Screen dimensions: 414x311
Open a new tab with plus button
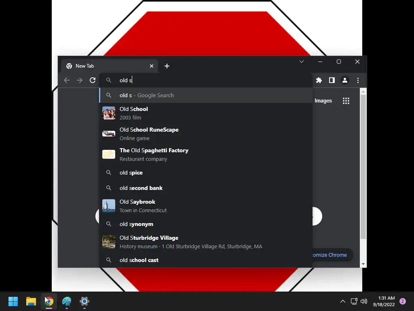click(167, 66)
